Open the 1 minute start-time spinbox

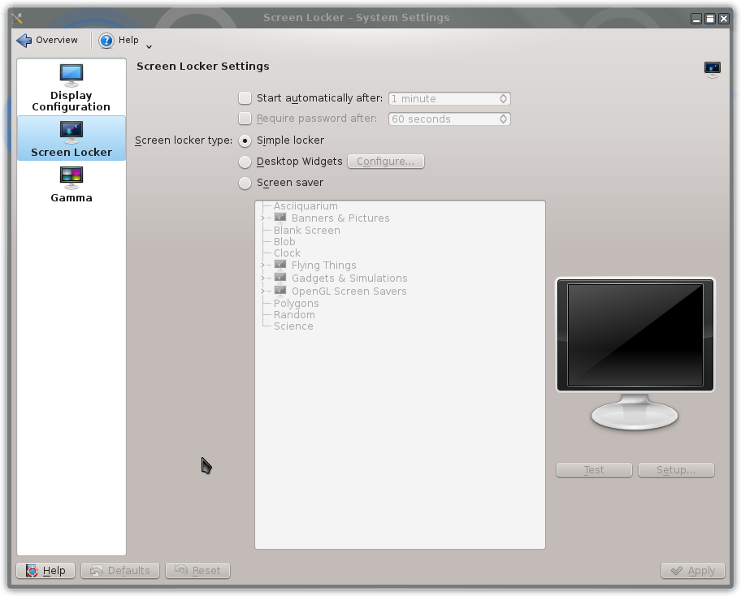pos(449,98)
